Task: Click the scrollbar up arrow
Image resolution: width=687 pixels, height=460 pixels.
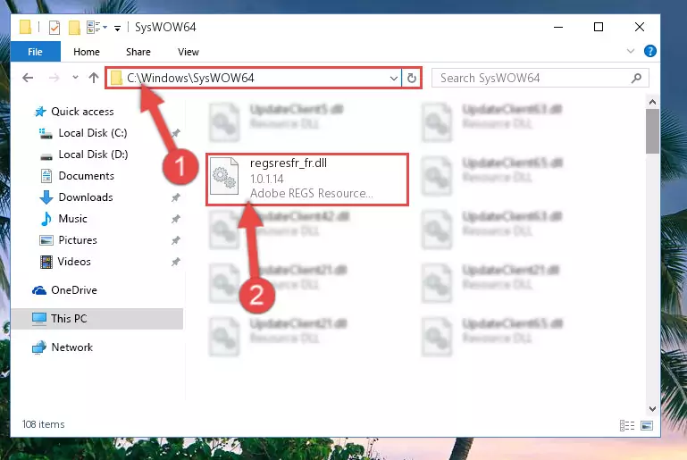Action: click(x=652, y=102)
